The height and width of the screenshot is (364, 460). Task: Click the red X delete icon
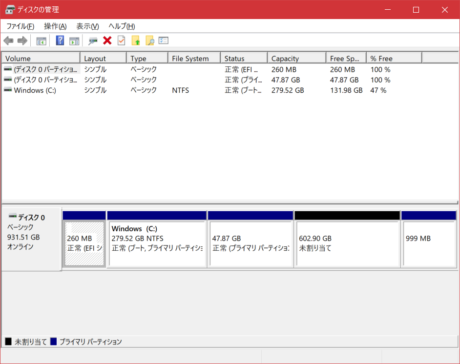[x=107, y=40]
